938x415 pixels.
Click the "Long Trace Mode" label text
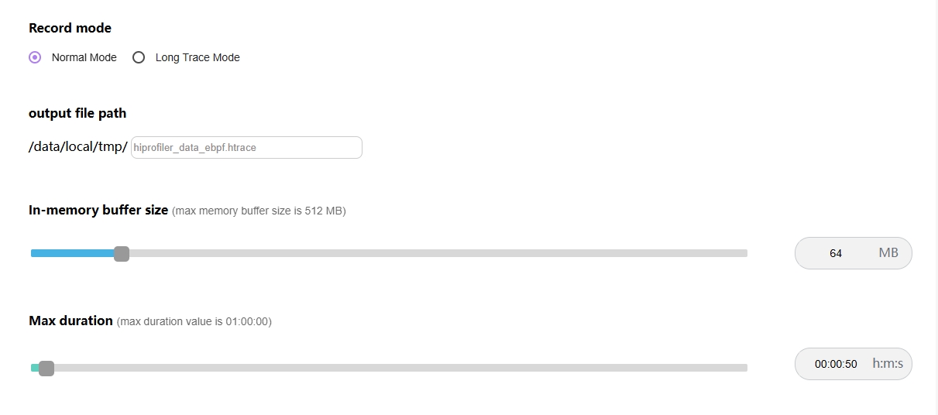pyautogui.click(x=198, y=57)
